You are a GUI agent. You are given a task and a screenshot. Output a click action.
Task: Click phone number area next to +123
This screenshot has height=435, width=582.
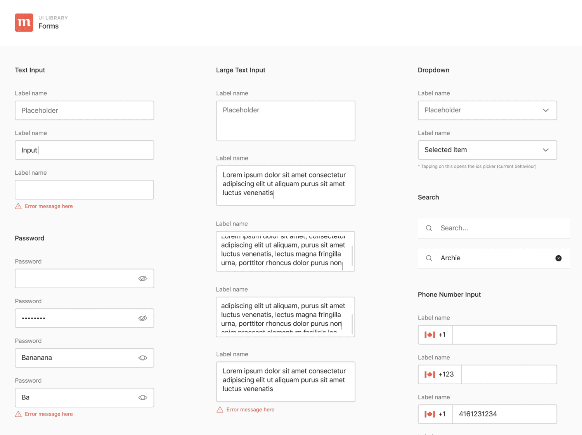click(509, 374)
